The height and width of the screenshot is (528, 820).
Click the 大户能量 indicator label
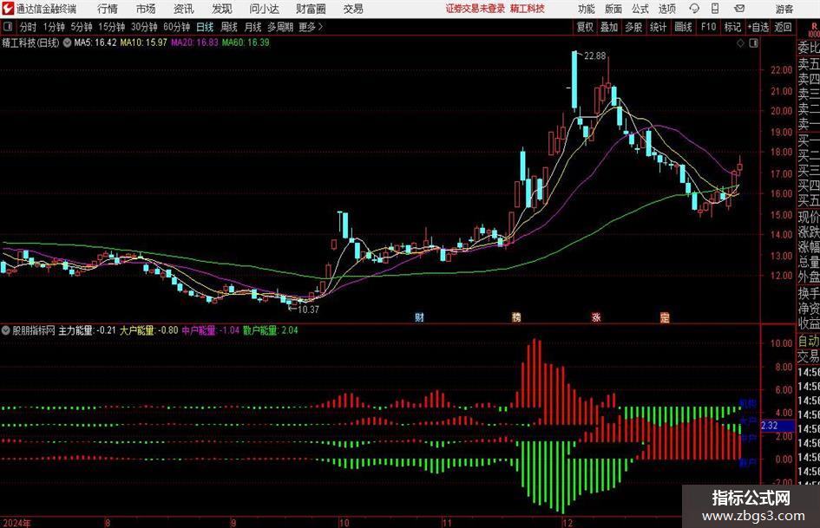[138, 330]
